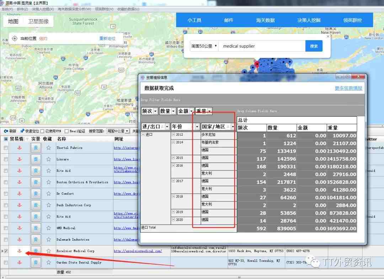This screenshot has height=279, width=384.
Task: Favorite Thortel Fabrics with the star icon
Action: pyautogui.click(x=49, y=148)
